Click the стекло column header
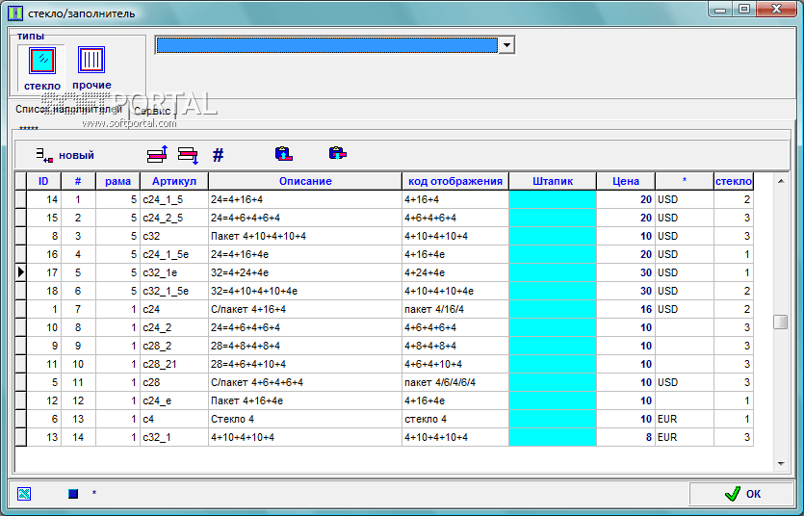This screenshot has height=516, width=804. [734, 181]
